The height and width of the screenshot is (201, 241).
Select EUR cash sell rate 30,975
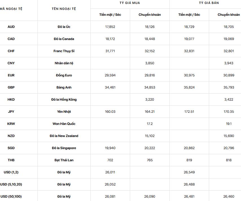pyautogui.click(x=189, y=75)
